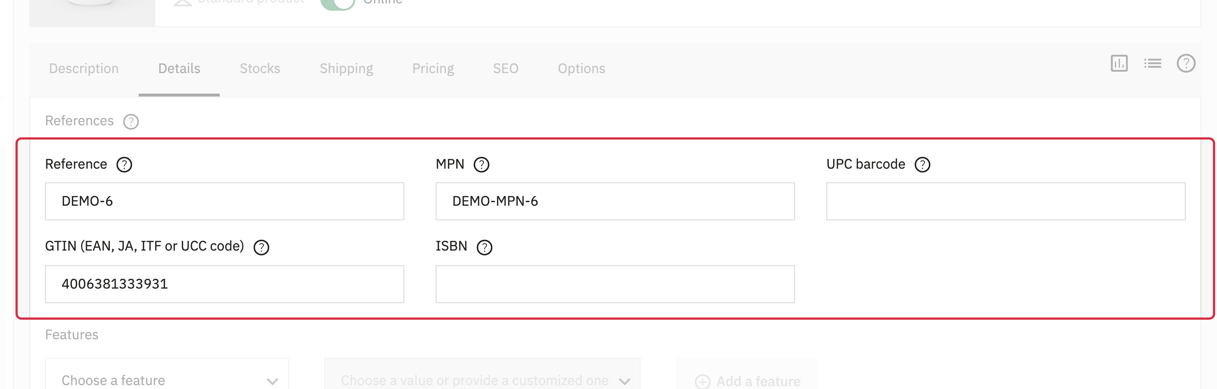Go to the Pricing tab
The width and height of the screenshot is (1217, 389).
433,69
